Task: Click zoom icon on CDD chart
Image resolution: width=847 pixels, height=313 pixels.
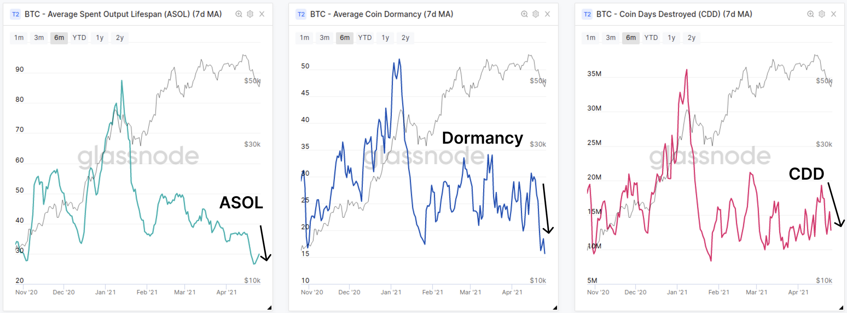Action: [x=811, y=14]
